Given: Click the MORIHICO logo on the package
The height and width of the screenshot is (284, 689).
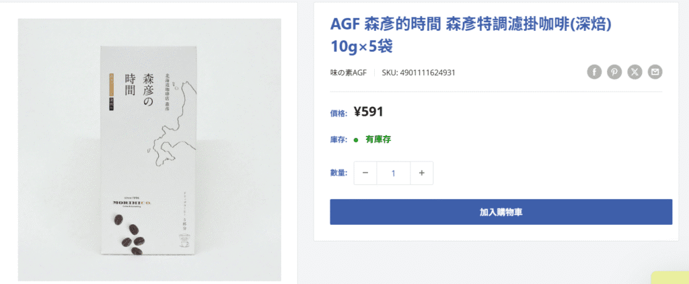Looking at the screenshot, I should click(x=132, y=202).
